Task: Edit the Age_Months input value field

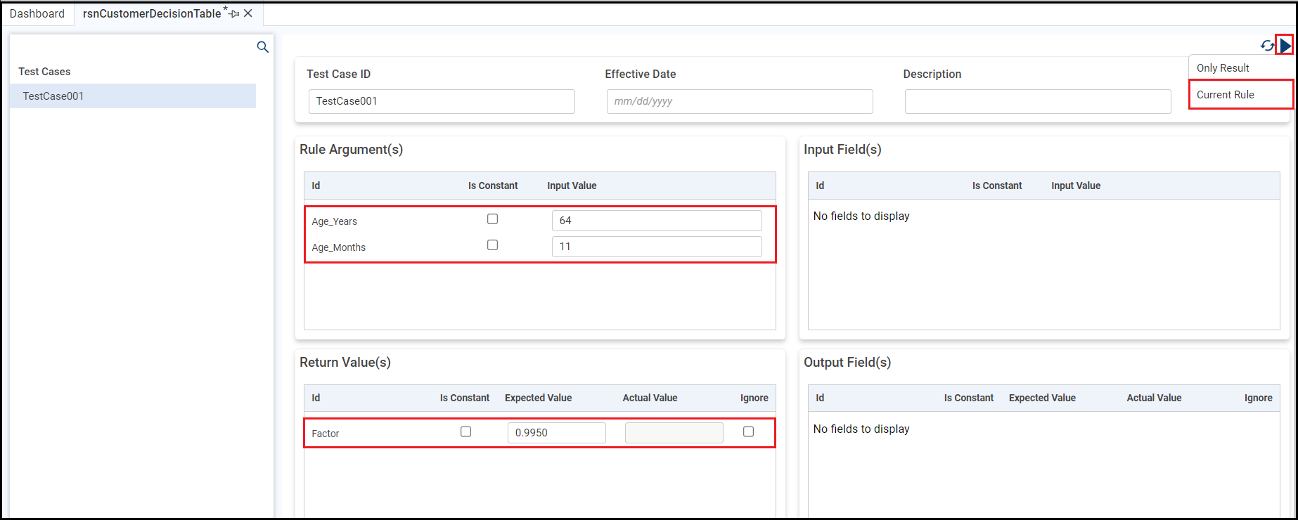Action: tap(657, 247)
